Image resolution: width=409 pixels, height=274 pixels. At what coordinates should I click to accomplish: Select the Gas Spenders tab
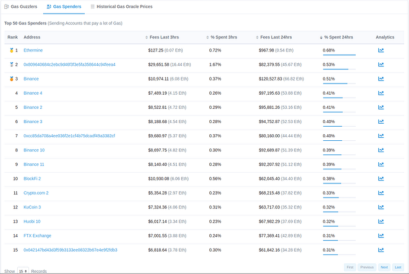point(64,7)
